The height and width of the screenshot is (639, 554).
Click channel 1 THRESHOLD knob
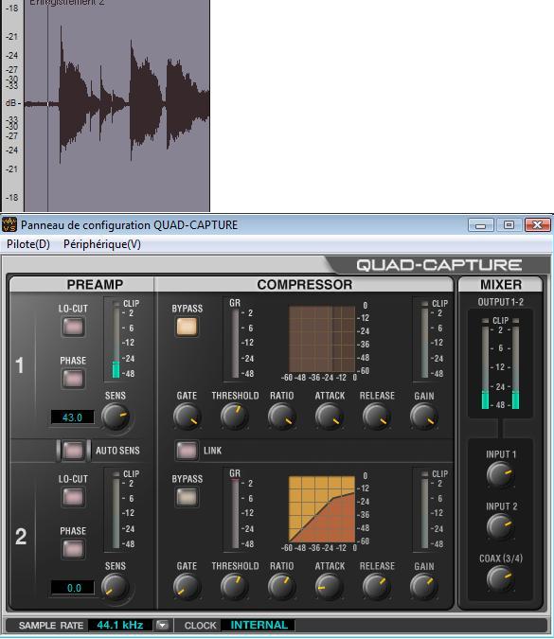[x=234, y=417]
